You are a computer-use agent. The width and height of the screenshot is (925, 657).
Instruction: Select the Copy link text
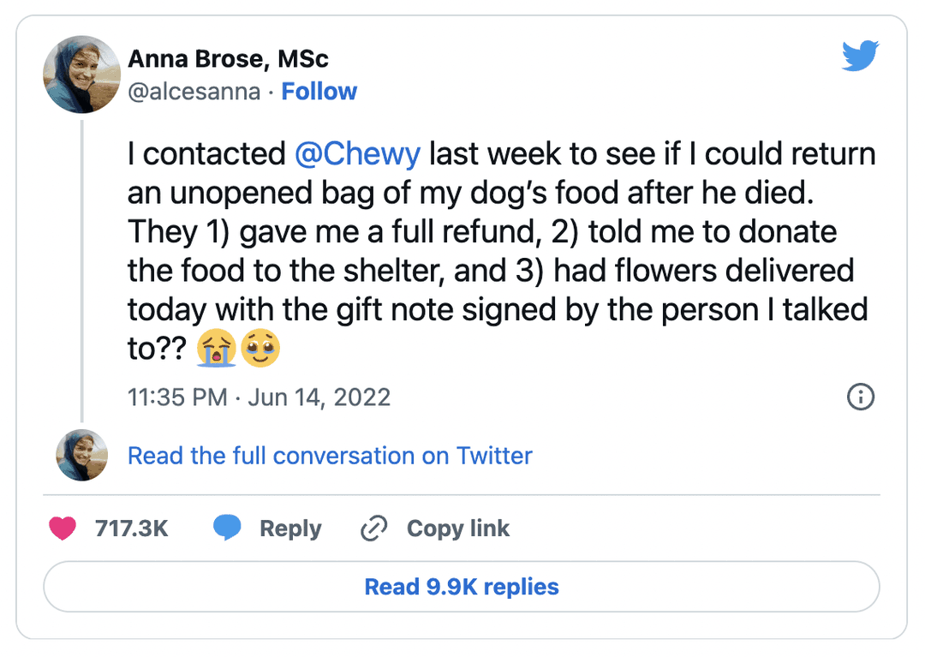tap(458, 529)
